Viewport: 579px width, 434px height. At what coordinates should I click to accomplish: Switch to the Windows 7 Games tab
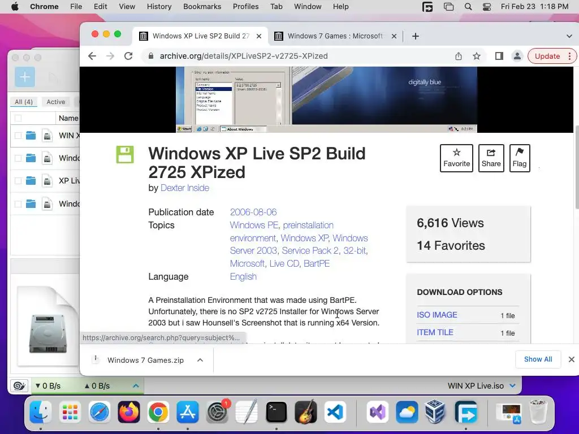[x=335, y=36]
